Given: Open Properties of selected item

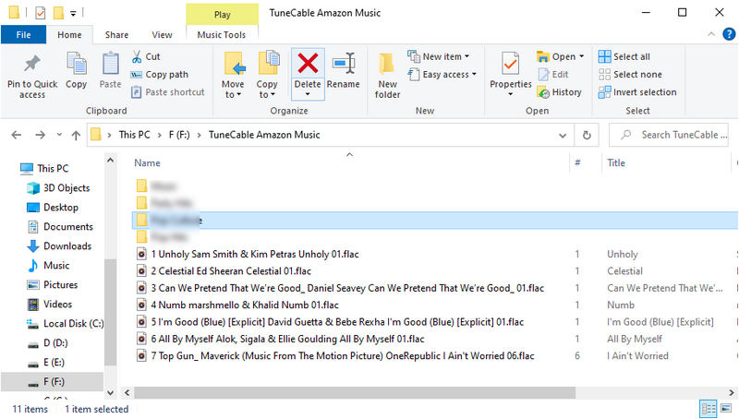Looking at the screenshot, I should coord(511,69).
